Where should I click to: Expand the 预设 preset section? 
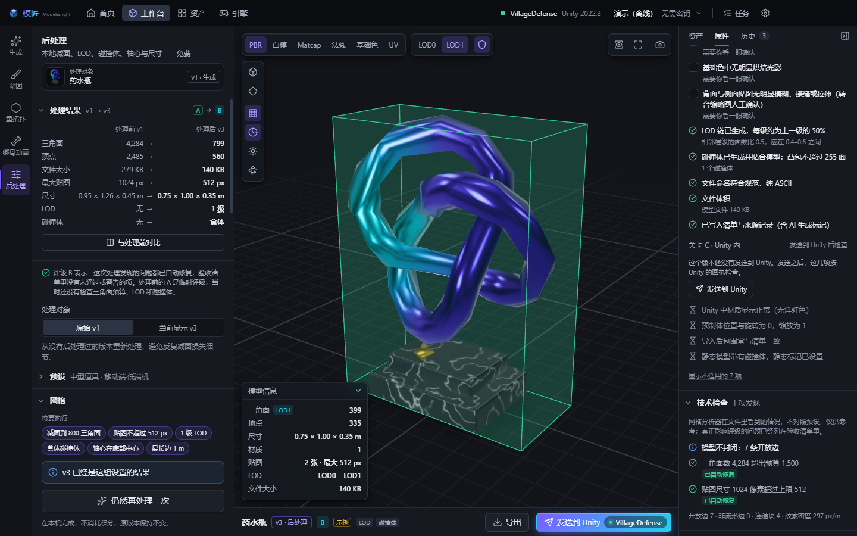(x=41, y=376)
